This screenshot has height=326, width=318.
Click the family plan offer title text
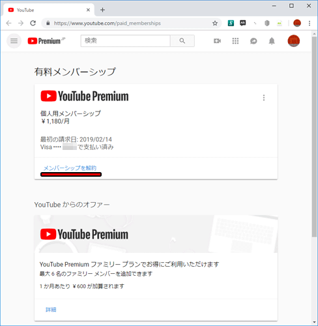tap(129, 264)
